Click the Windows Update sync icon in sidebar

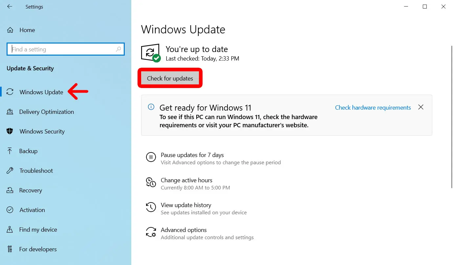point(10,92)
